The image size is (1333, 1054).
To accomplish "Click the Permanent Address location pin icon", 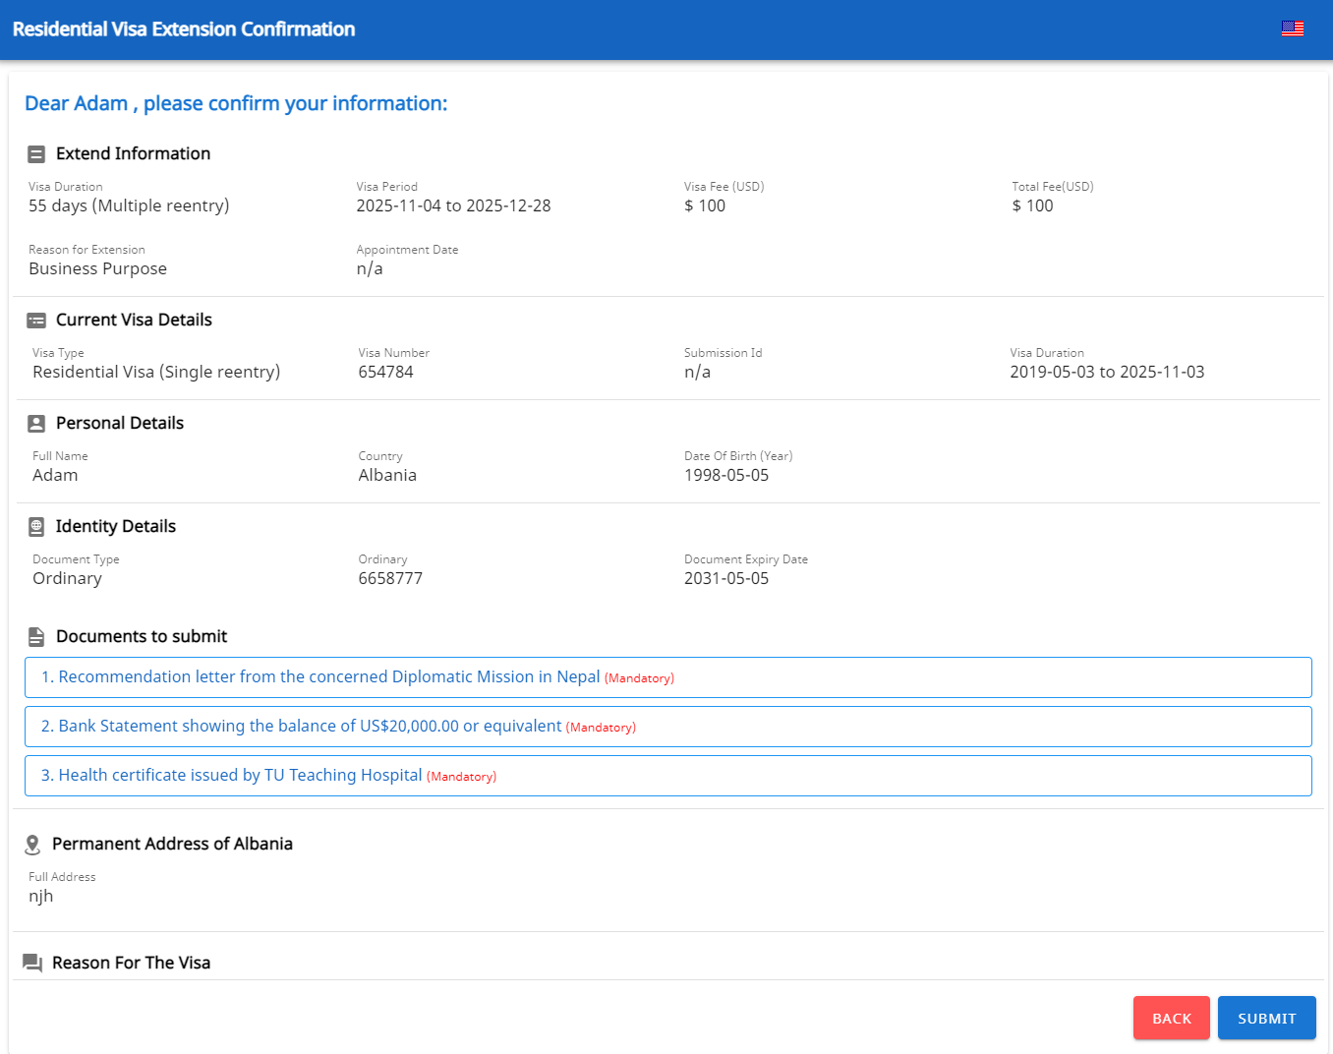I will tap(32, 845).
